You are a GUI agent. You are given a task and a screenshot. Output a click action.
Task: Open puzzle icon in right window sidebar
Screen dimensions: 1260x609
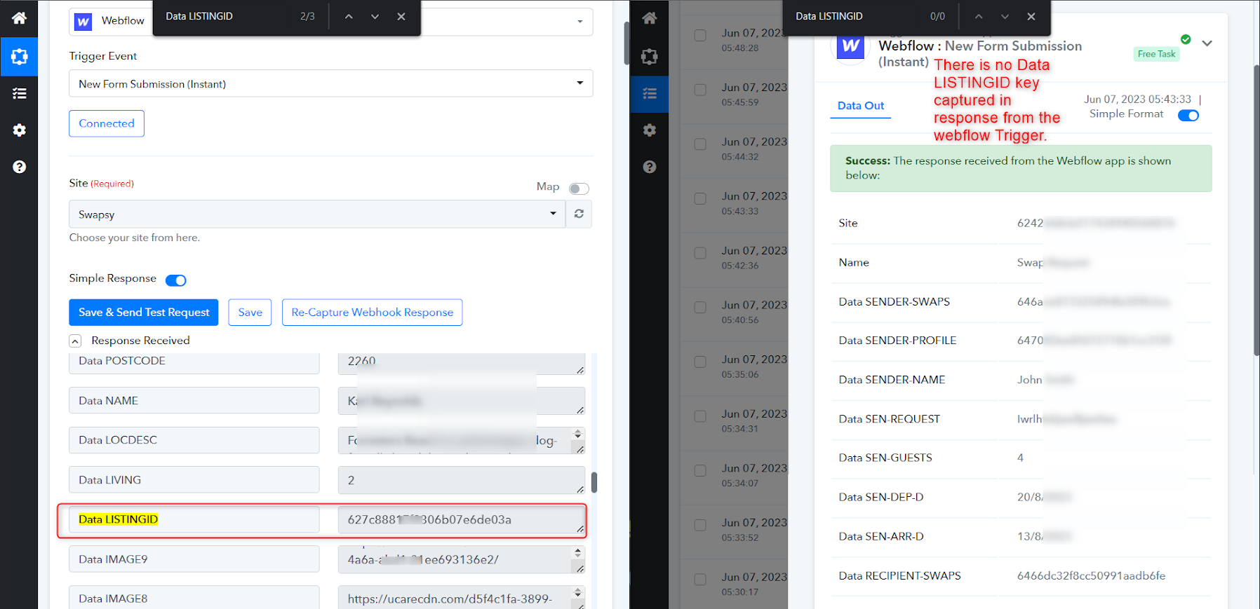click(650, 57)
